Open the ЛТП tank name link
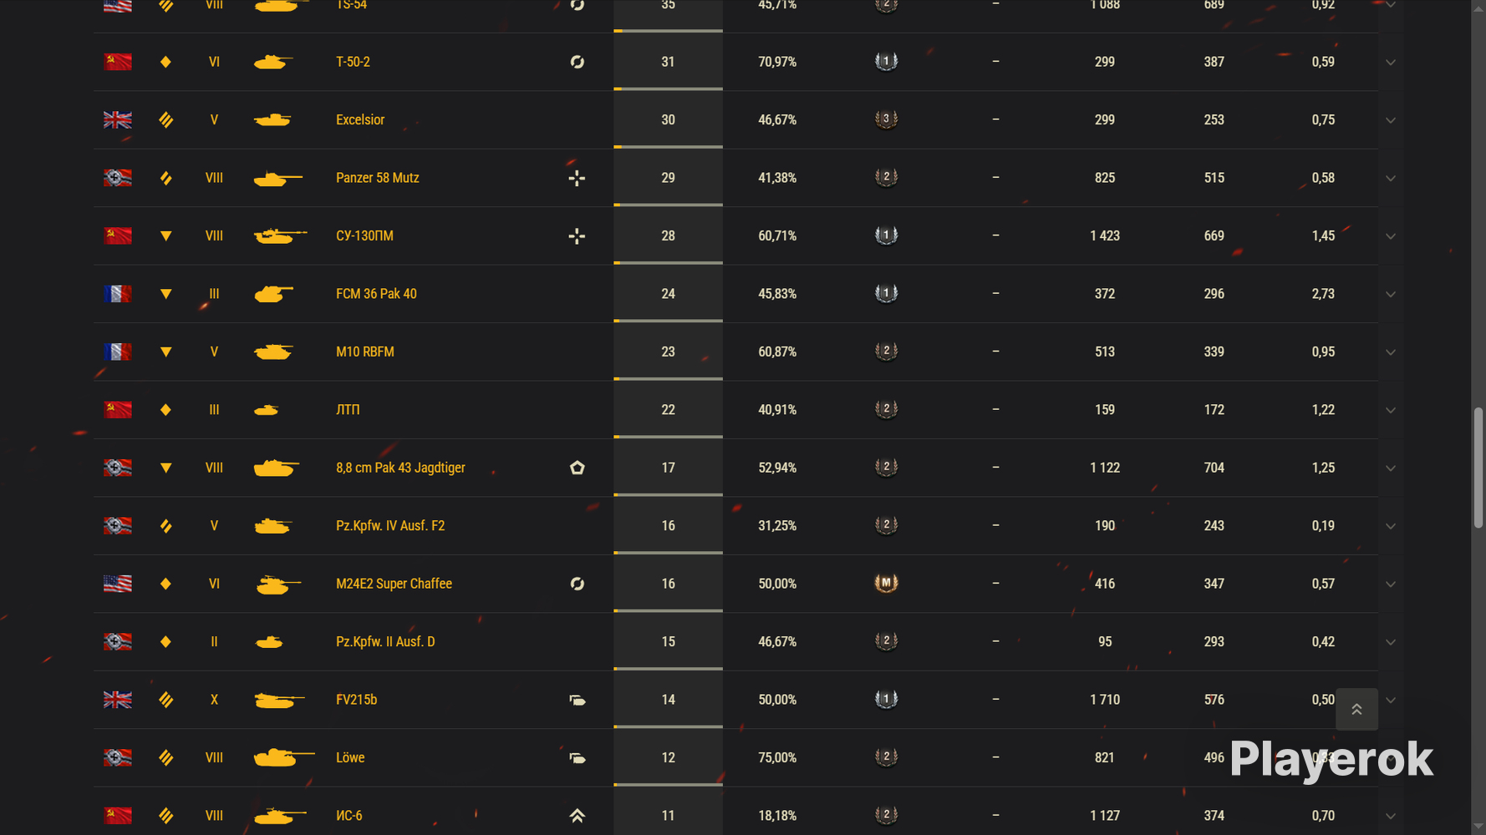Viewport: 1486px width, 835px height. [348, 410]
